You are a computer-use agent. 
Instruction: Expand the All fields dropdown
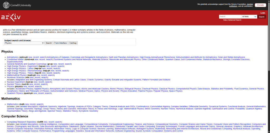point(249,17)
